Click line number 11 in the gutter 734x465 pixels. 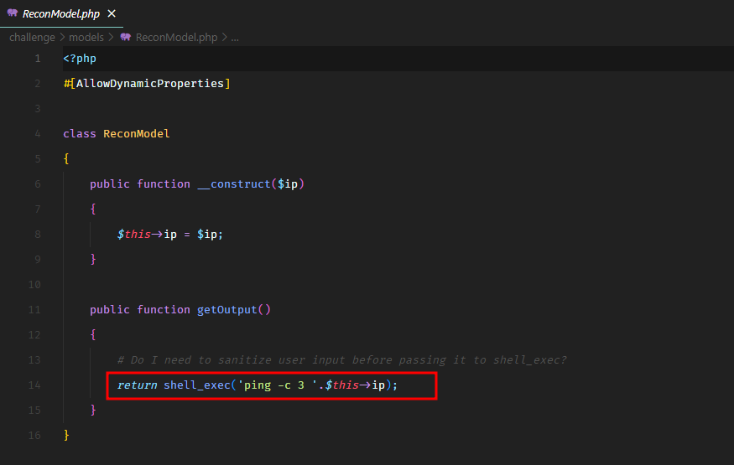coord(37,310)
